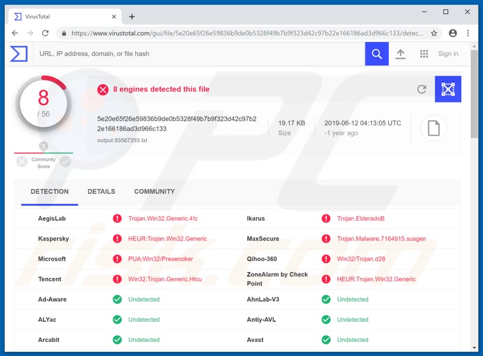Click the browser address bar URL
Screen dimensions: 483x356
click(x=247, y=33)
